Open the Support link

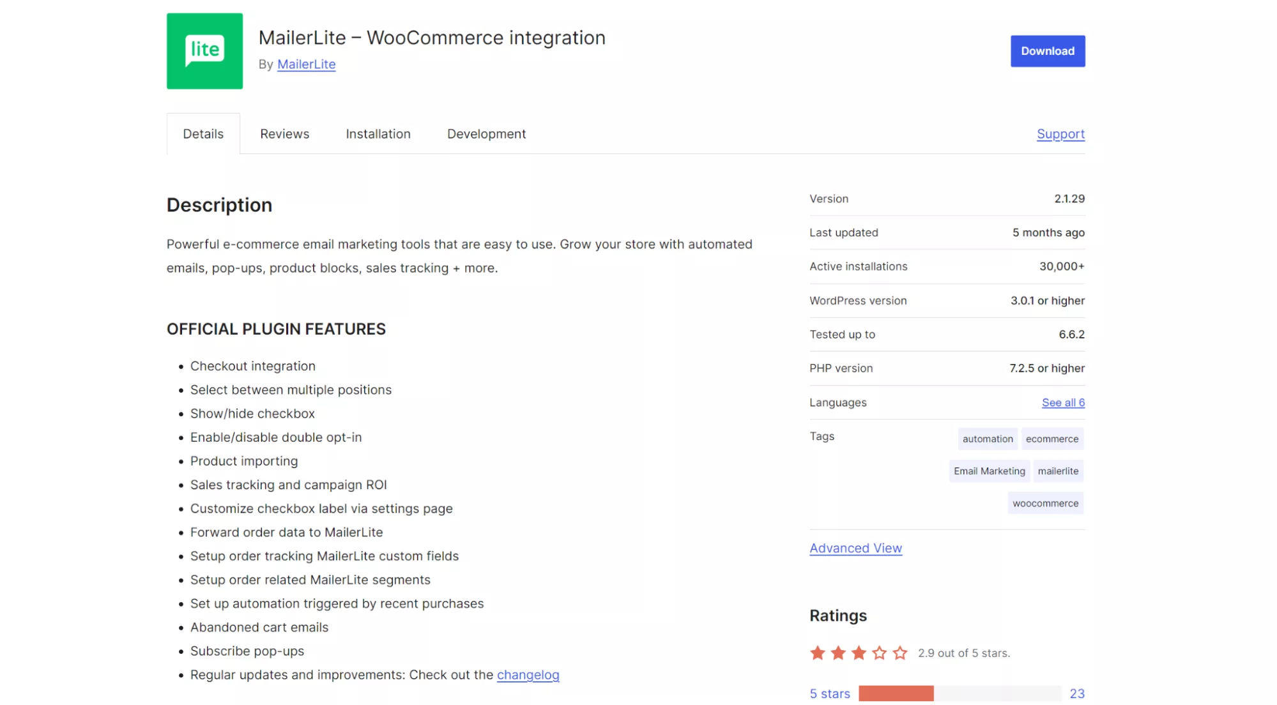[1060, 134]
